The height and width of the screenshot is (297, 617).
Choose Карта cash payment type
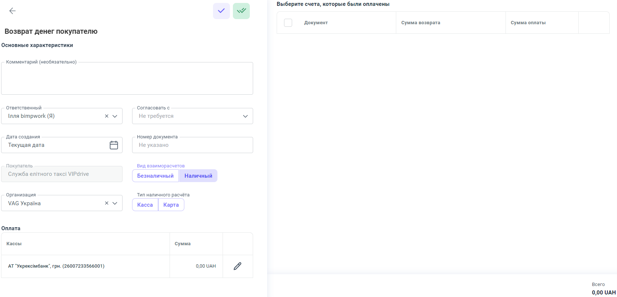coord(171,205)
